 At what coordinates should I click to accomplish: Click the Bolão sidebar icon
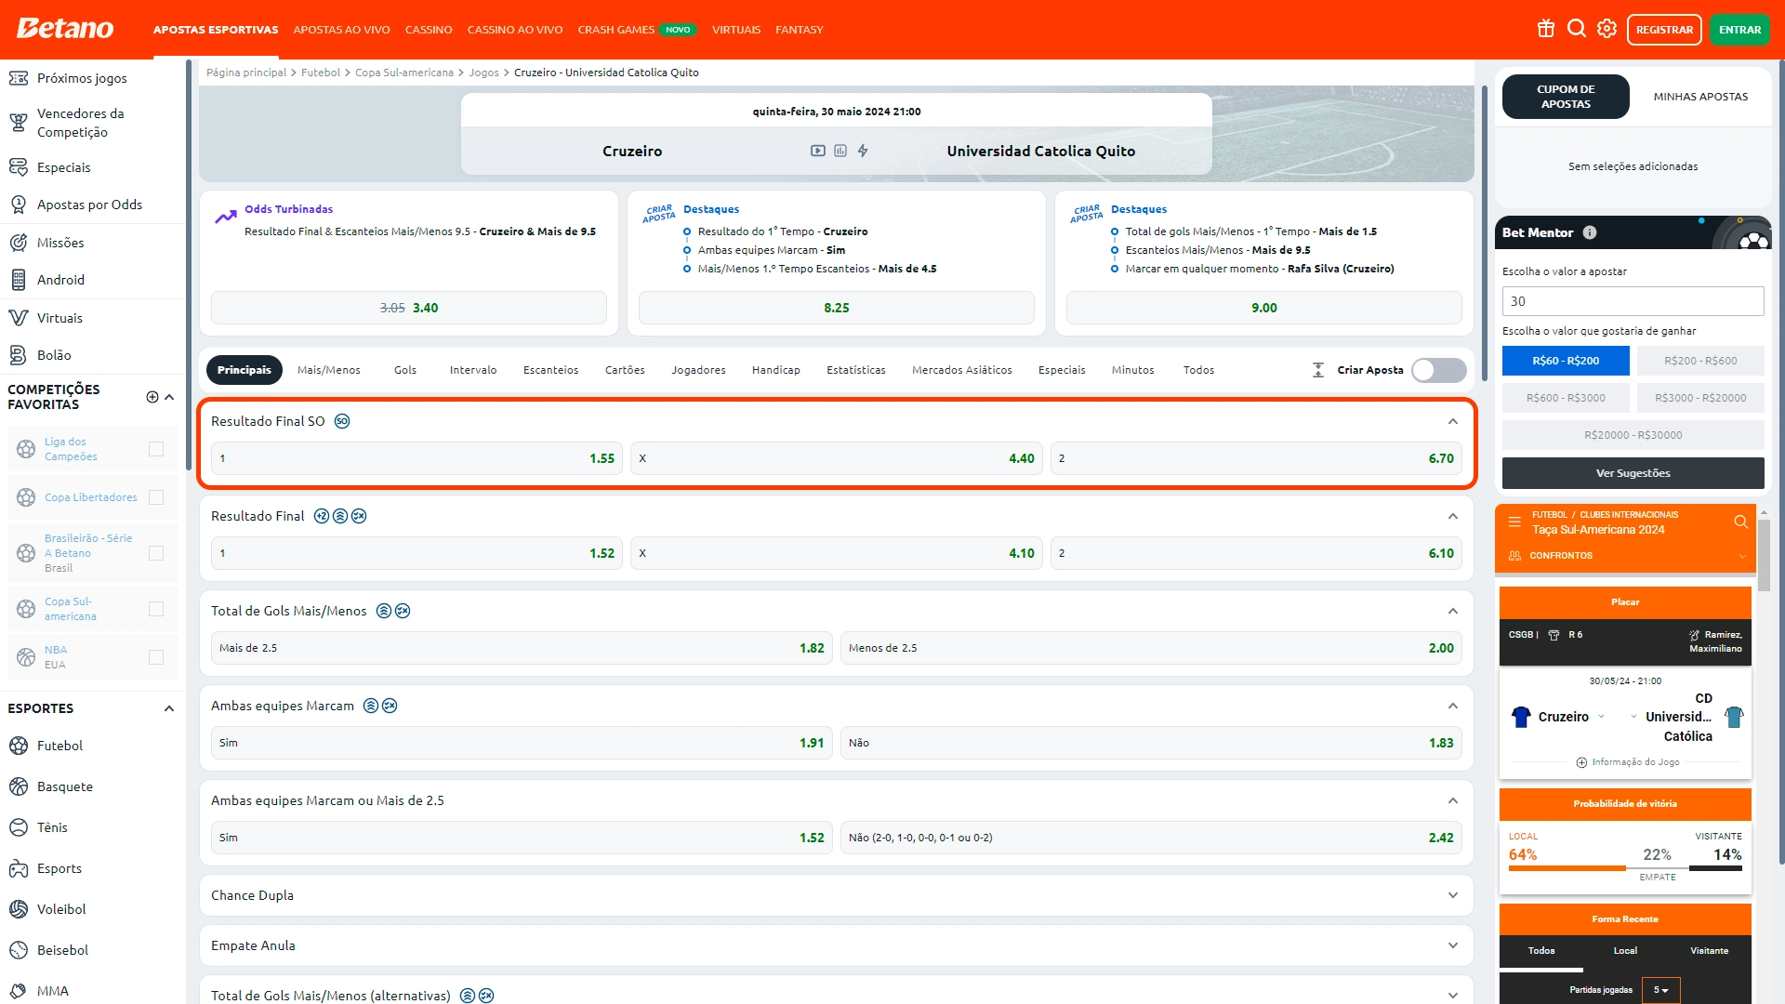19,355
